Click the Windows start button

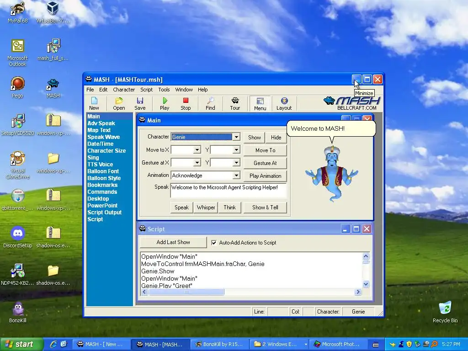click(x=21, y=345)
